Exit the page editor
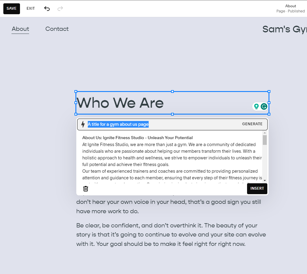The width and height of the screenshot is (307, 274). (x=31, y=8)
